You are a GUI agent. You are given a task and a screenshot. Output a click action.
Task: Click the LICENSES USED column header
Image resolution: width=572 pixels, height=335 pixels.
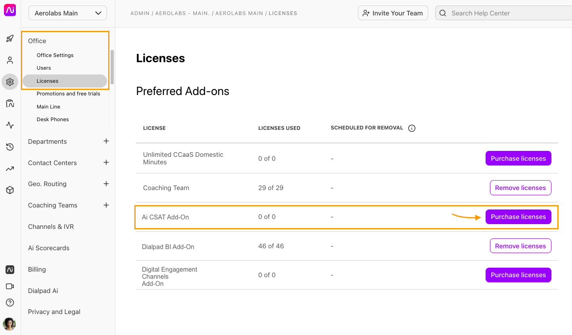pyautogui.click(x=279, y=128)
